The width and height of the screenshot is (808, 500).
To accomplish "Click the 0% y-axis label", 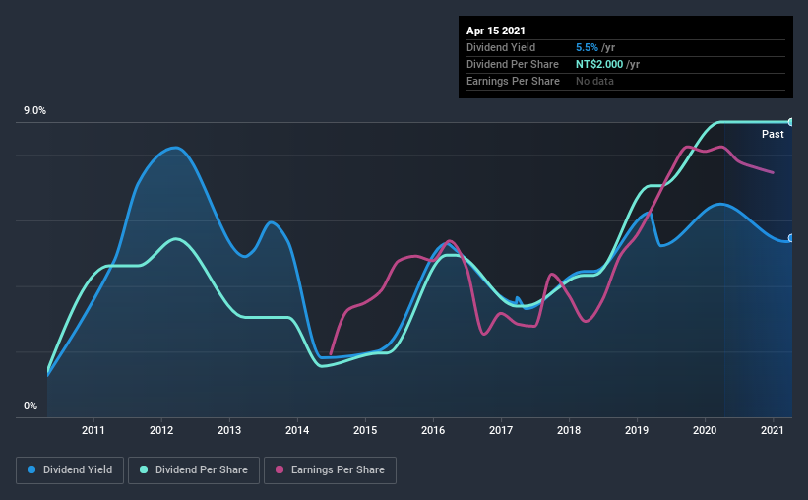I will (31, 406).
